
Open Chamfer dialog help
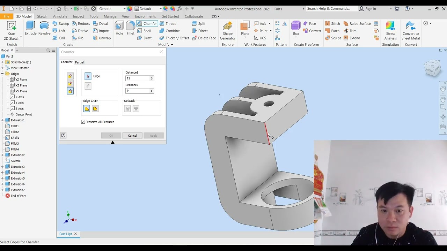tap(64, 135)
